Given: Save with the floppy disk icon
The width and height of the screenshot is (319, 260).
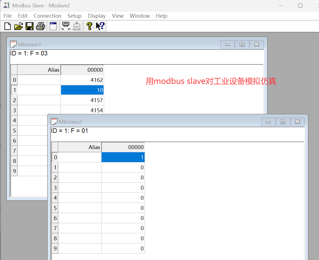Looking at the screenshot, I should [x=30, y=26].
